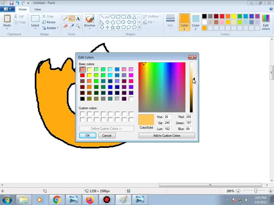
Task: Choose the Right arrow shape
Action: (123, 22)
